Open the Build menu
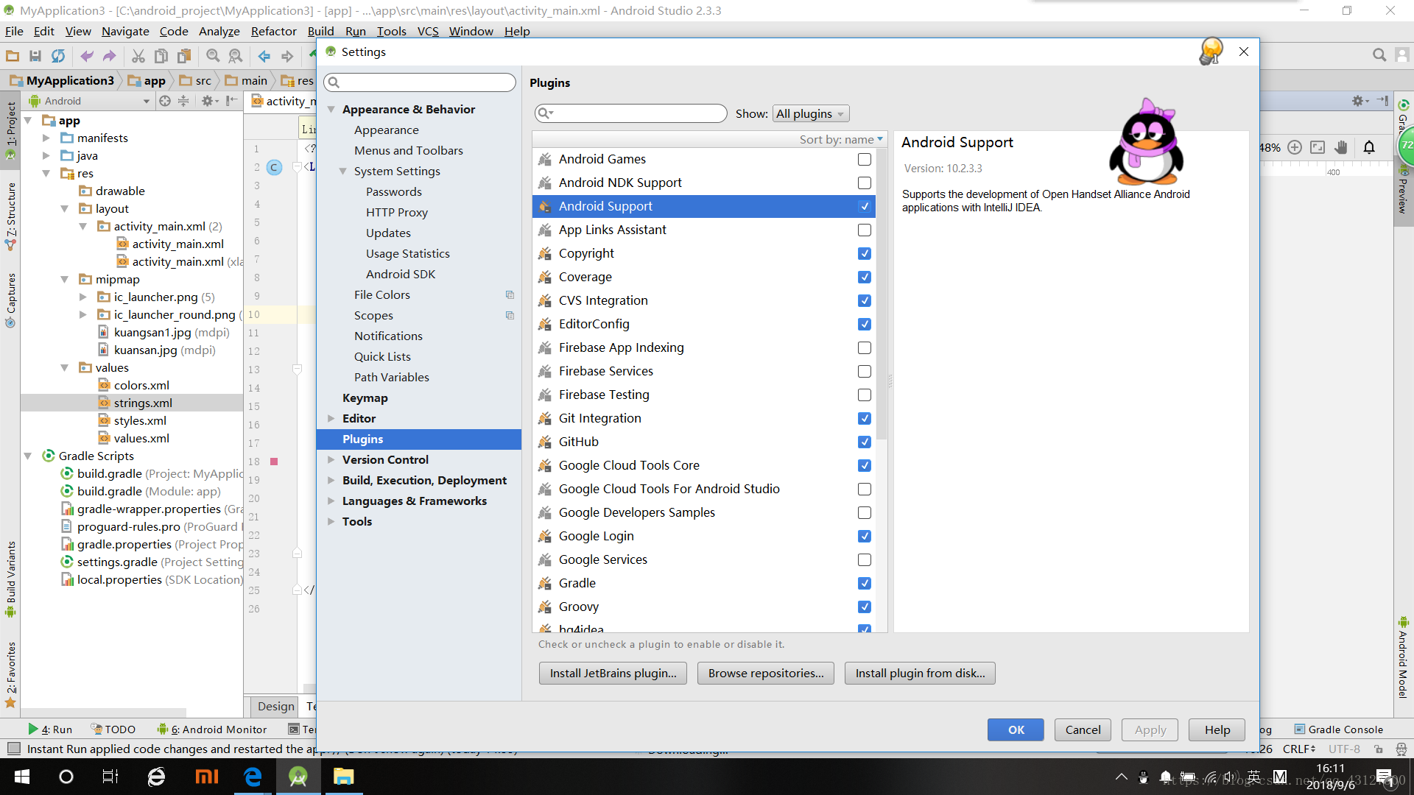 coord(320,31)
